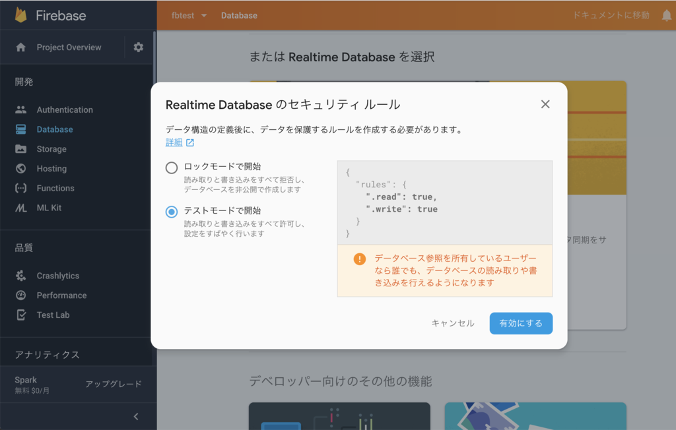Open the Project Overview home icon
The height and width of the screenshot is (430, 676).
pos(20,47)
